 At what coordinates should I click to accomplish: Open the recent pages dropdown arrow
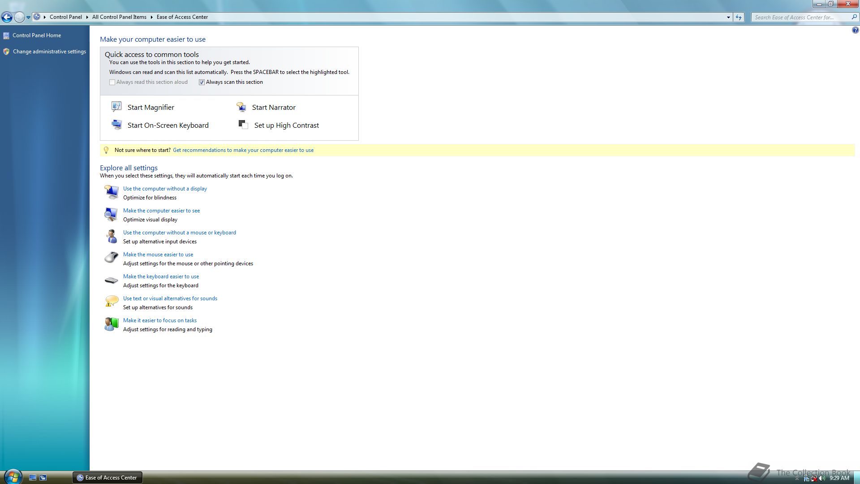28,17
